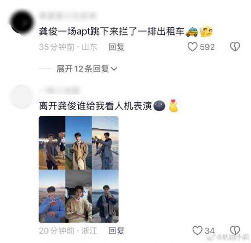
Task: Dislike the Zhejiang comment with broken heart
Action: 235,230
